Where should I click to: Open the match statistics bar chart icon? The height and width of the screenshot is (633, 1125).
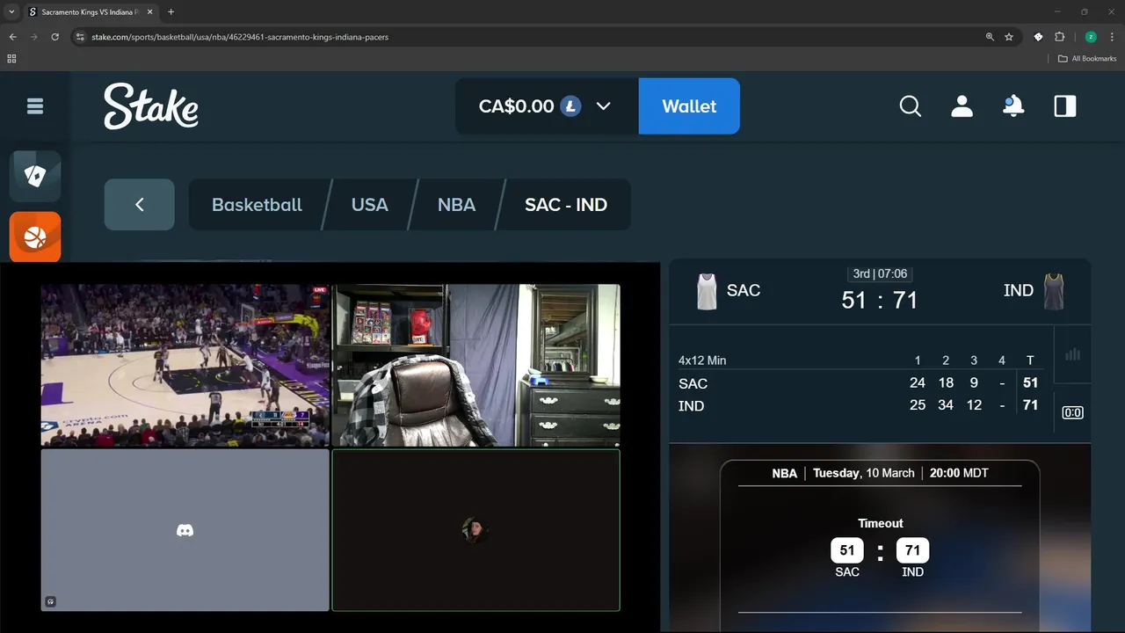coord(1072,354)
